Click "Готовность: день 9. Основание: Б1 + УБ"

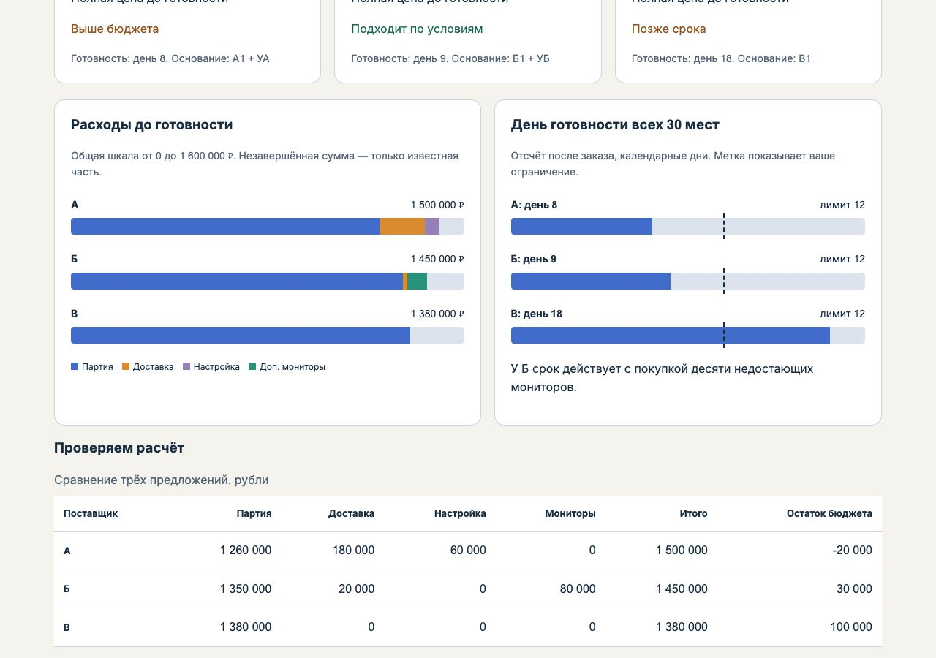450,58
